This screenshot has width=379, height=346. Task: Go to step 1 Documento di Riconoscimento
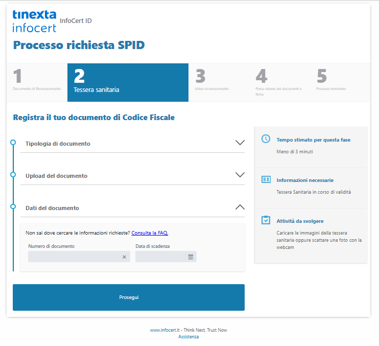[x=37, y=82]
